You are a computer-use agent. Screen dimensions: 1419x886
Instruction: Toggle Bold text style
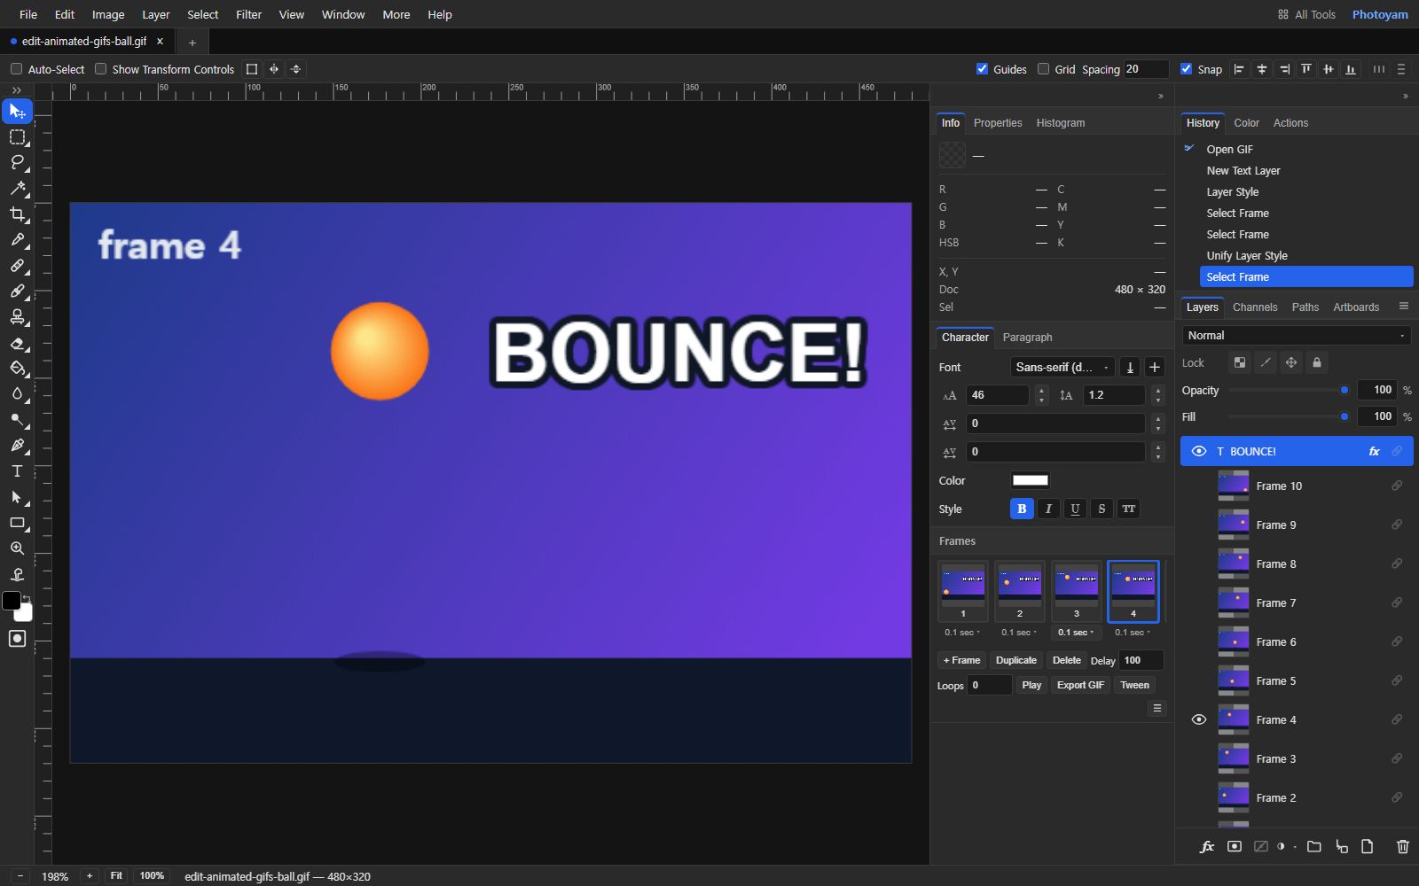(x=1022, y=509)
